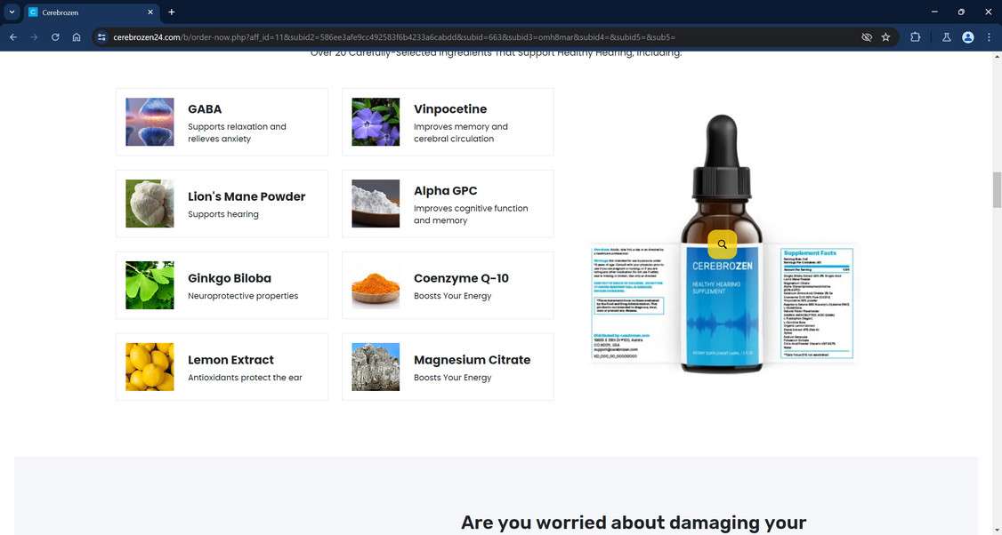Click the Lion's Mane Powder image
1002x535 pixels.
[149, 204]
